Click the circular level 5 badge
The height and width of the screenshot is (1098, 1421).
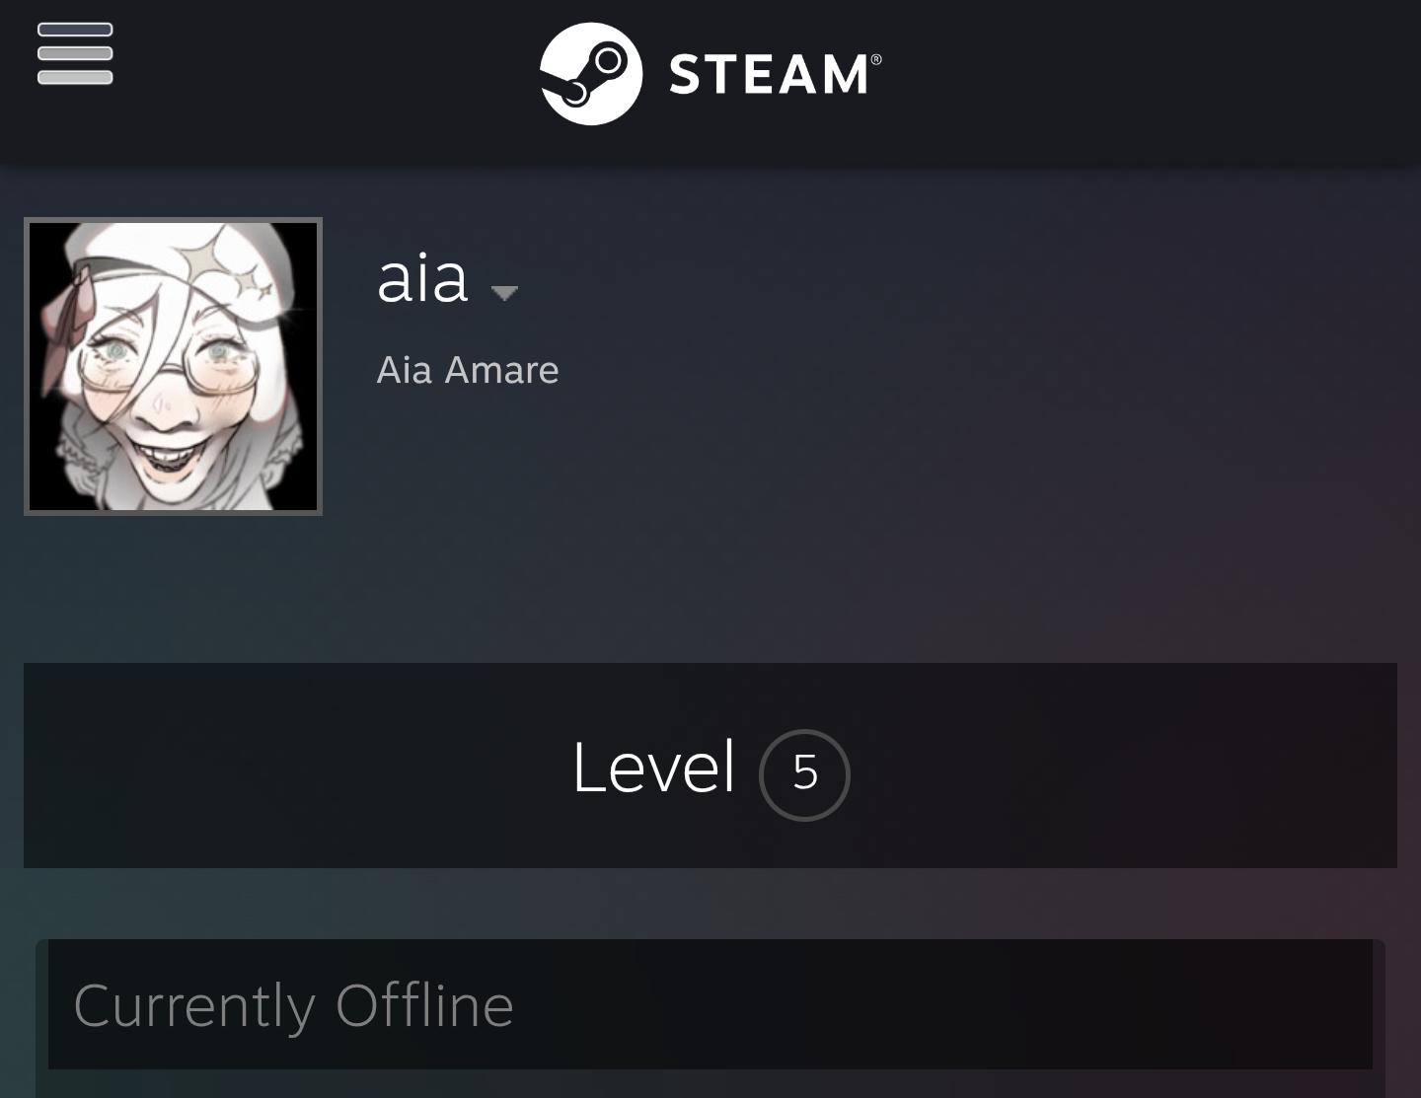tap(804, 774)
